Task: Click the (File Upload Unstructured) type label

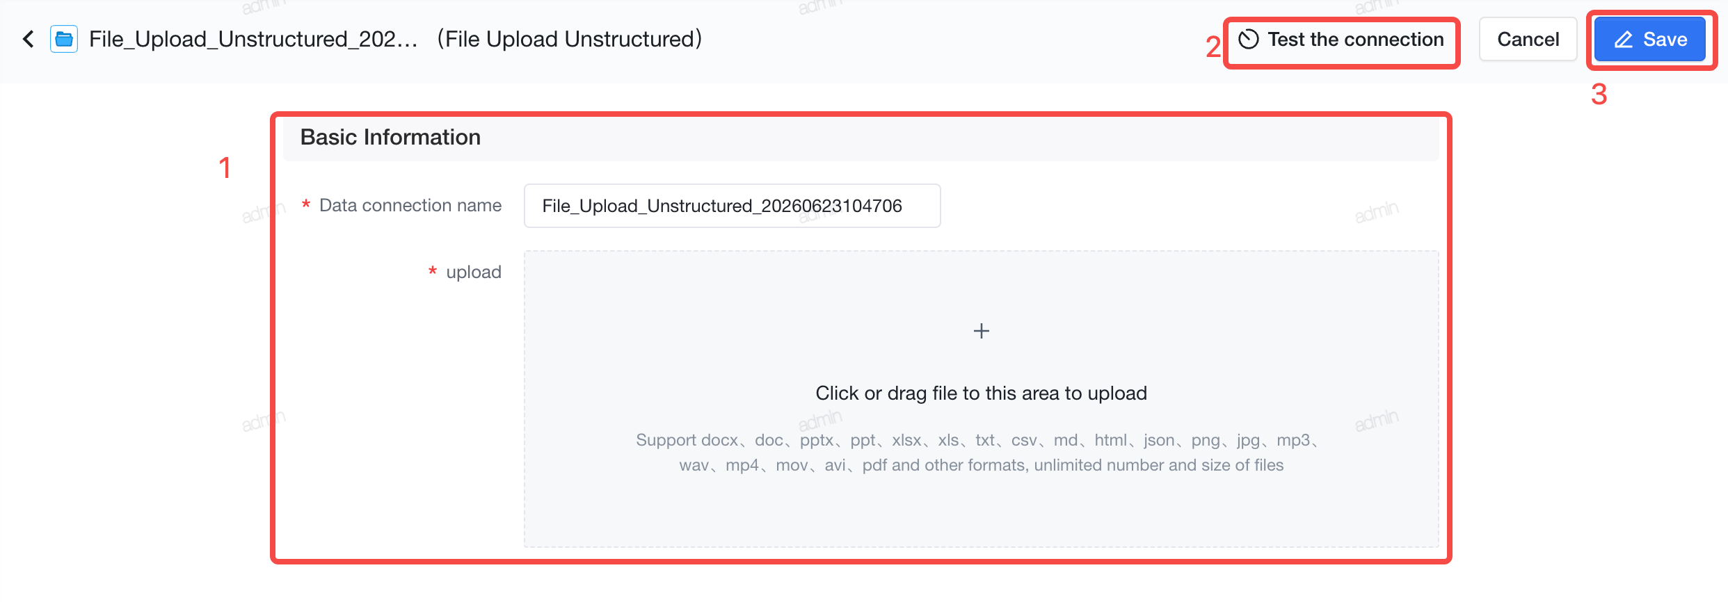Action: (x=570, y=39)
